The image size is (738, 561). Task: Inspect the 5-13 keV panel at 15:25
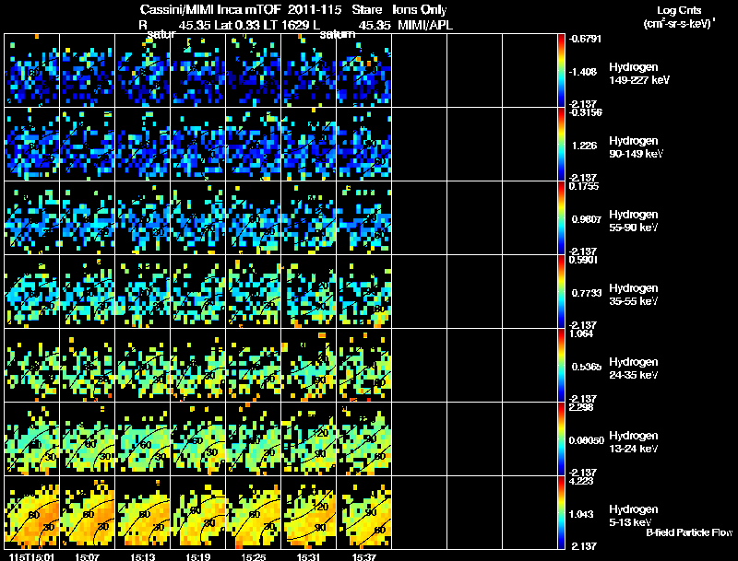pyautogui.click(x=253, y=512)
